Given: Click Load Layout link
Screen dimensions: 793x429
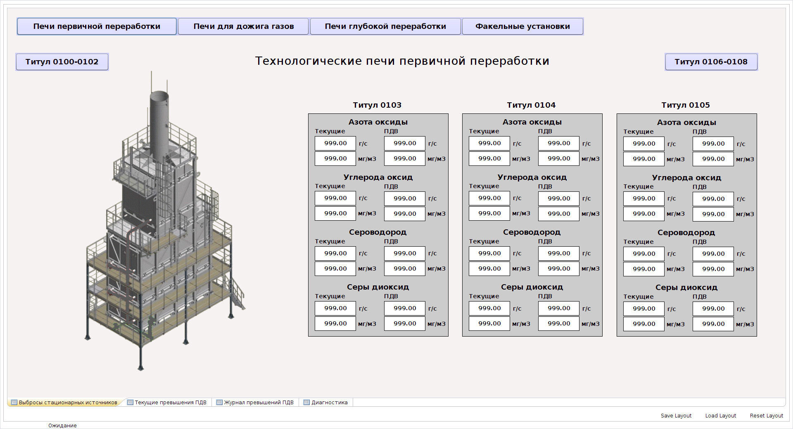Looking at the screenshot, I should pos(721,416).
